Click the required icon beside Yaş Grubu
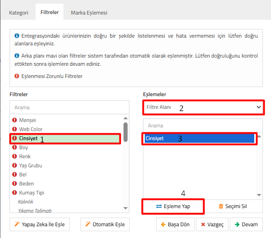Image resolution: width=271 pixels, height=238 pixels. click(14, 165)
